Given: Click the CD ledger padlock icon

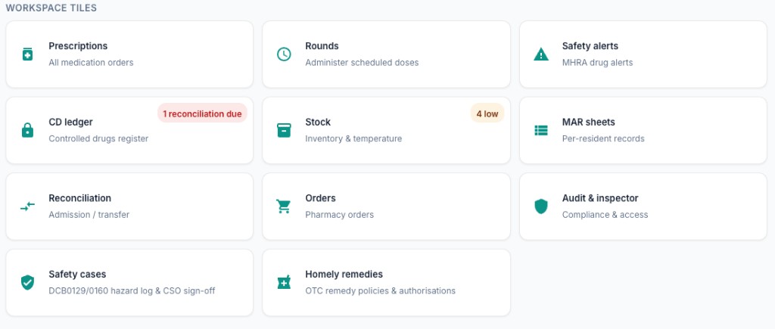Looking at the screenshot, I should (x=28, y=130).
